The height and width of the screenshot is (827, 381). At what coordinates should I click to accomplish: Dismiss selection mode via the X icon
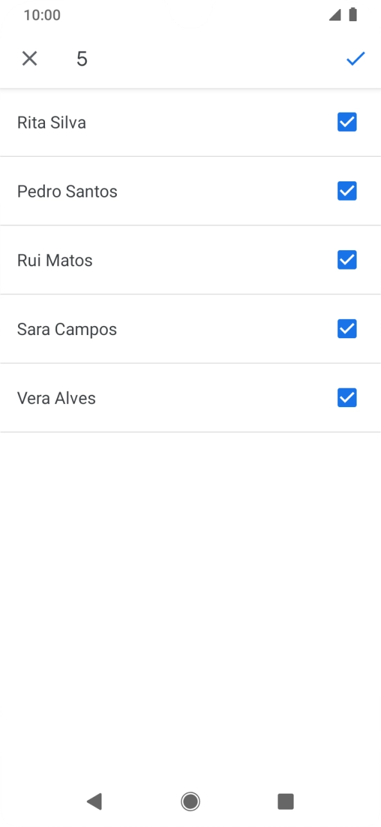(30, 59)
